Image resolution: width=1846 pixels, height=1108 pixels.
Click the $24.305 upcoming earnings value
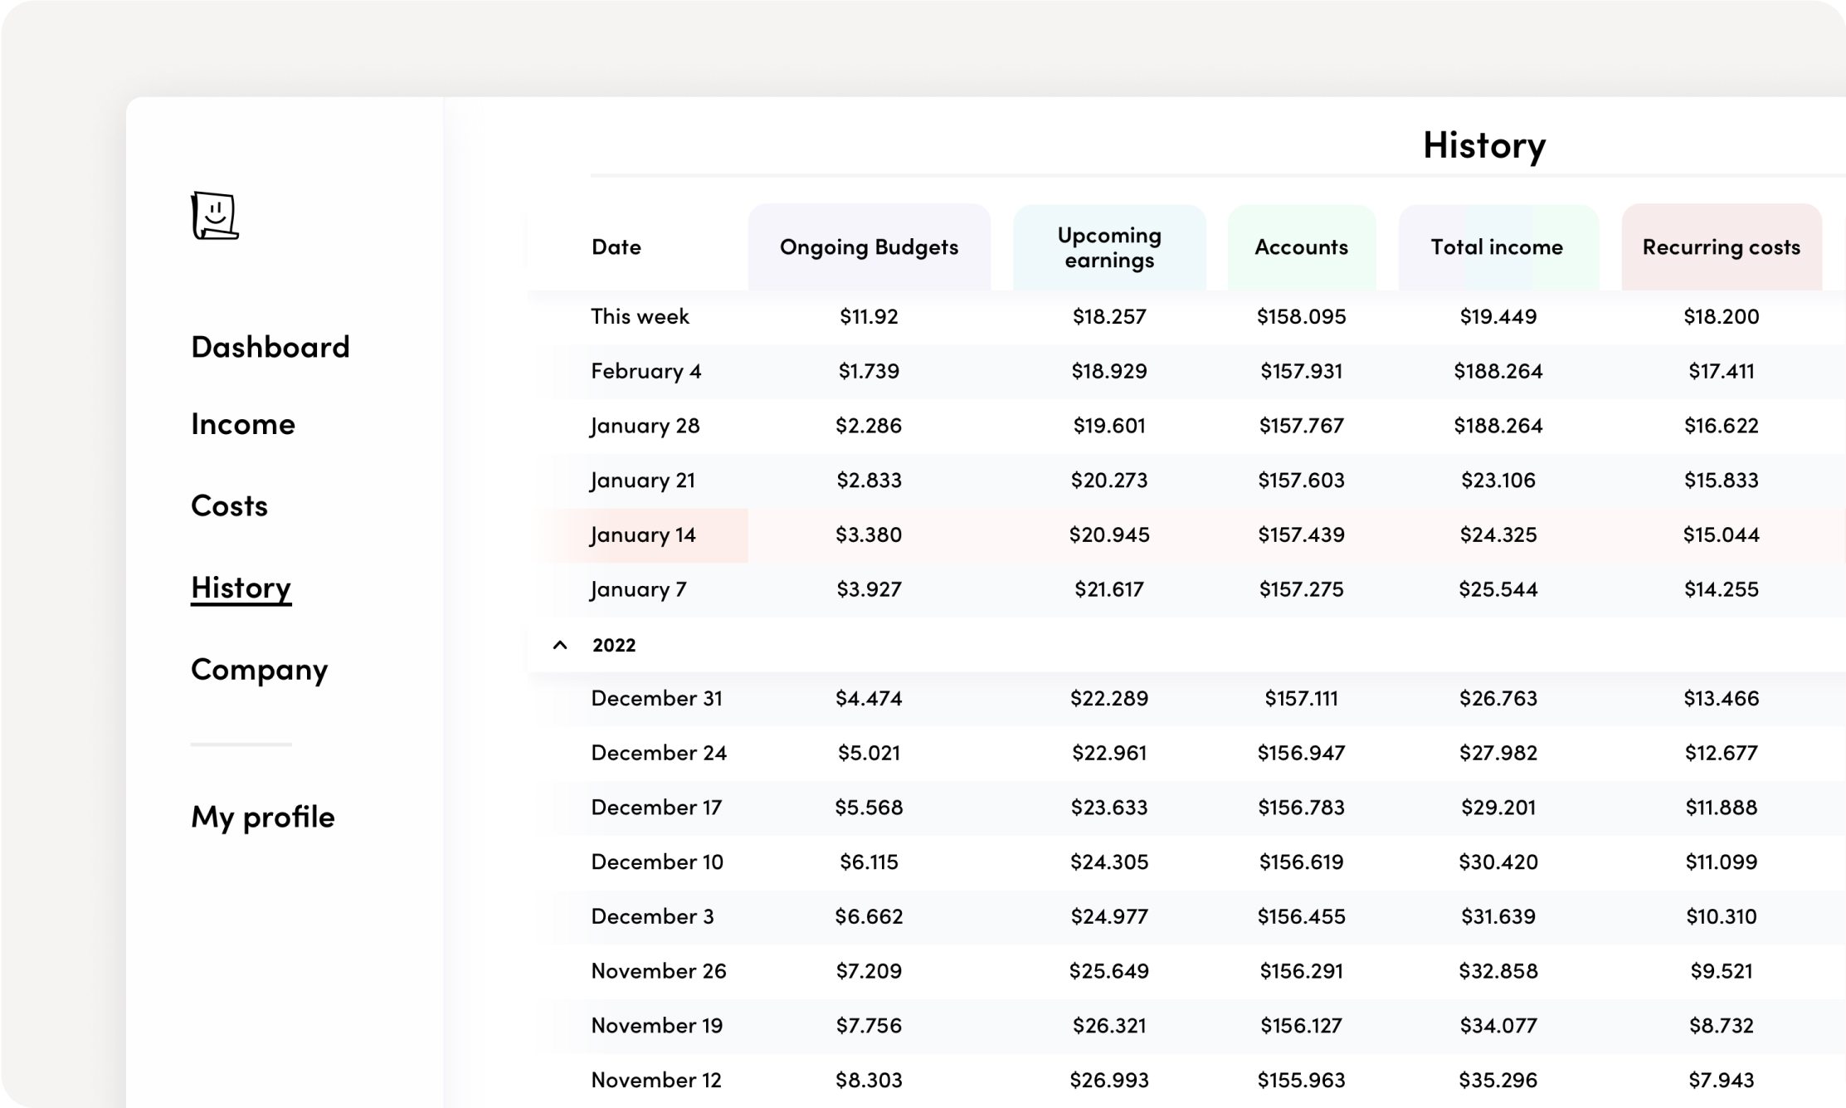coord(1109,862)
